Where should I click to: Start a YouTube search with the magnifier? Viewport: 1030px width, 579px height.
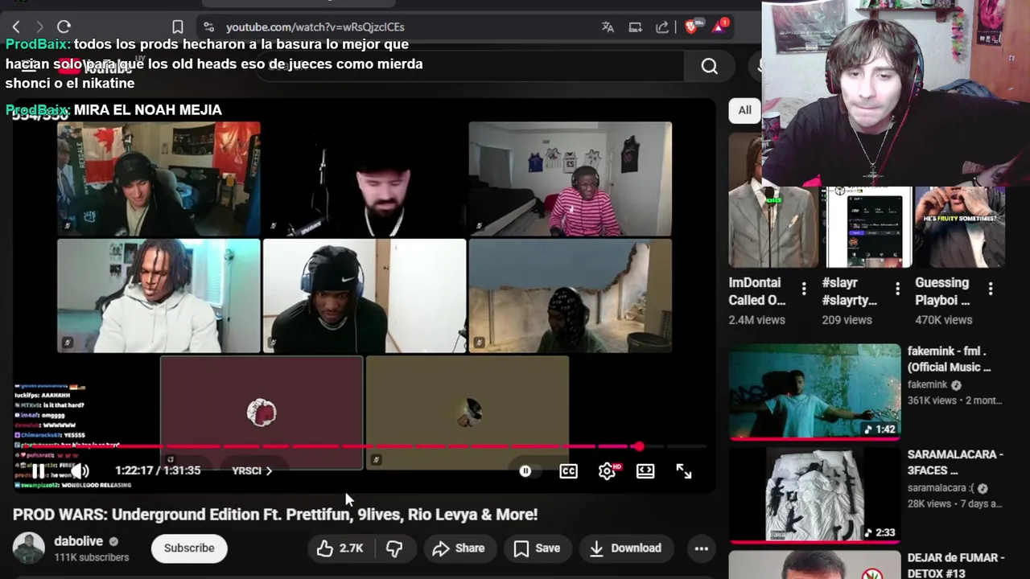pos(709,66)
